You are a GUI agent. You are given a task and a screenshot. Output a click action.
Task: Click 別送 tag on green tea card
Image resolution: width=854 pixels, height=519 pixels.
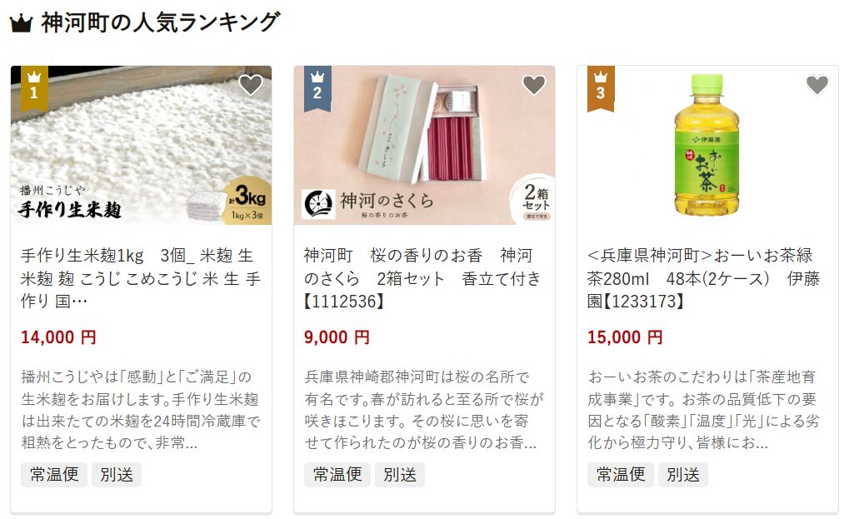(x=683, y=474)
